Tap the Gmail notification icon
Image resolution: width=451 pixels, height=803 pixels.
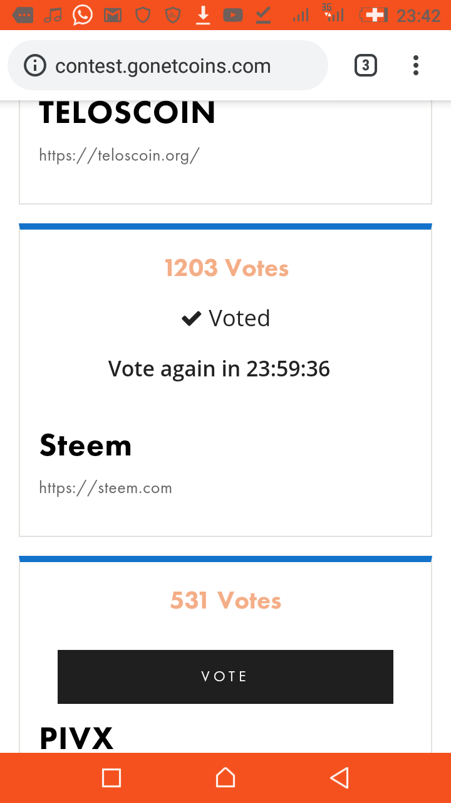[x=113, y=14]
